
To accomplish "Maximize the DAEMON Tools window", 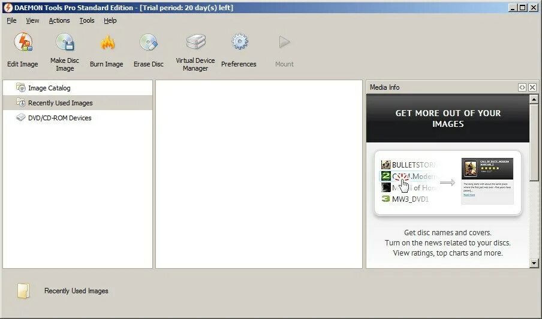I will (523, 7).
